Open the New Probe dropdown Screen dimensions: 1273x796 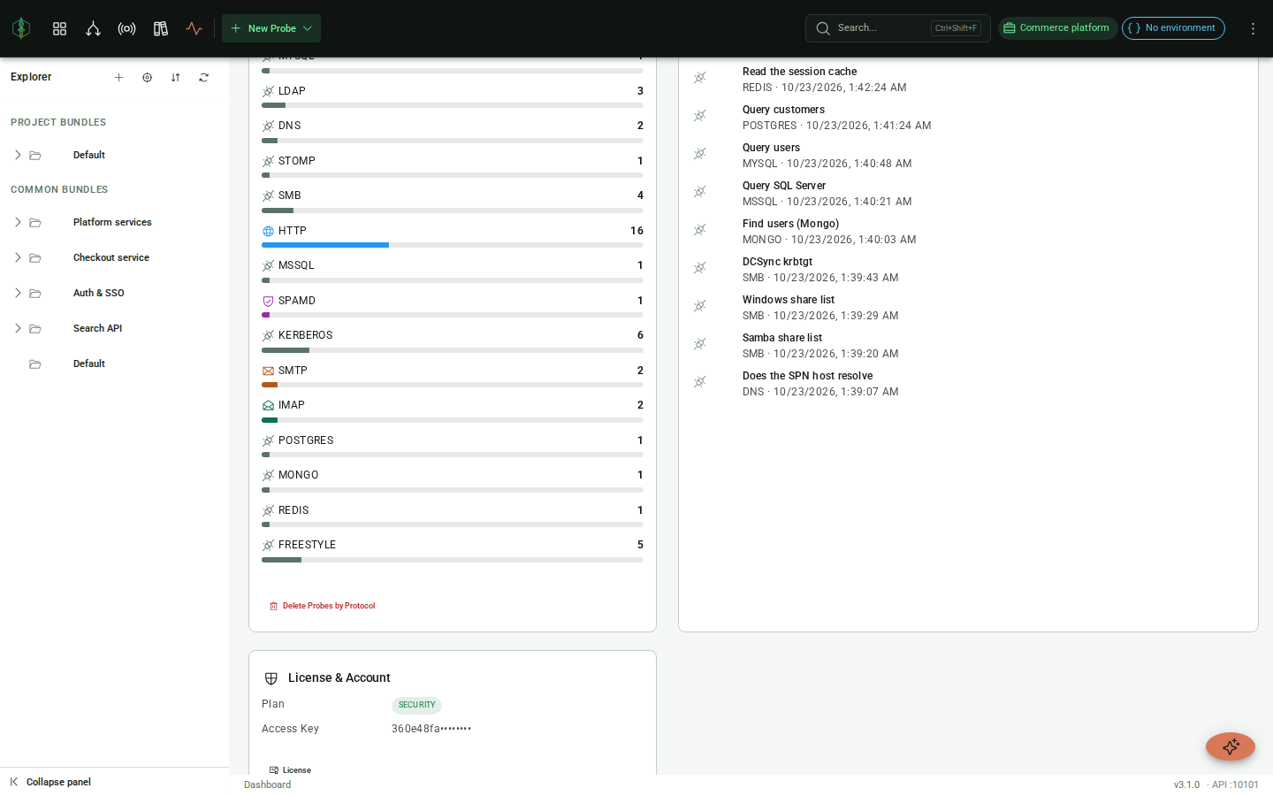coord(271,28)
